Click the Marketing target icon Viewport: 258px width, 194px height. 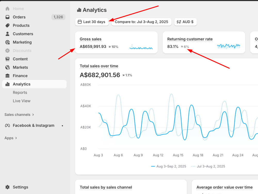(x=7, y=42)
